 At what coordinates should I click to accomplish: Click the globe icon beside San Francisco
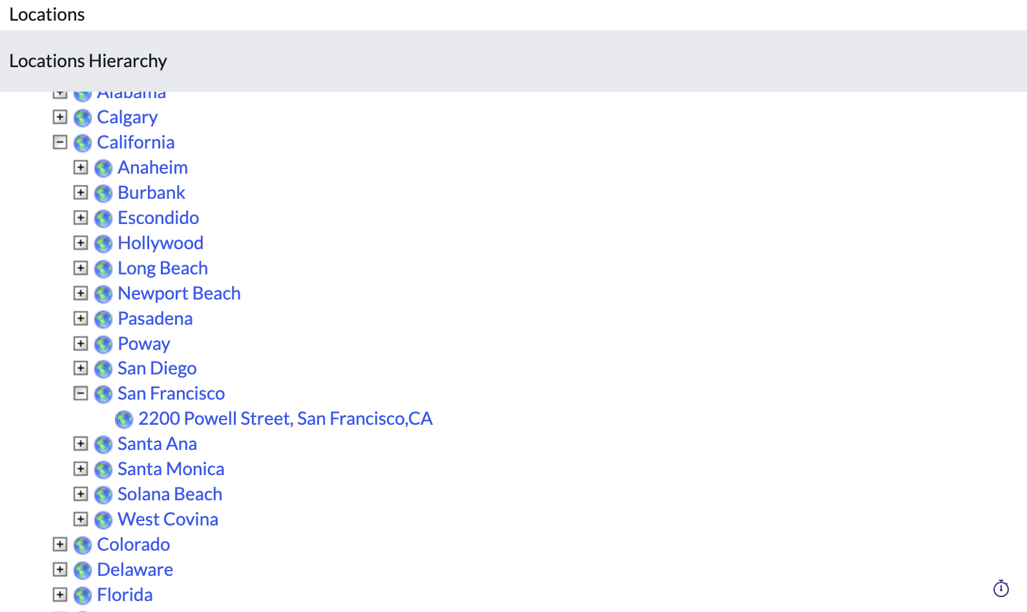tap(103, 394)
